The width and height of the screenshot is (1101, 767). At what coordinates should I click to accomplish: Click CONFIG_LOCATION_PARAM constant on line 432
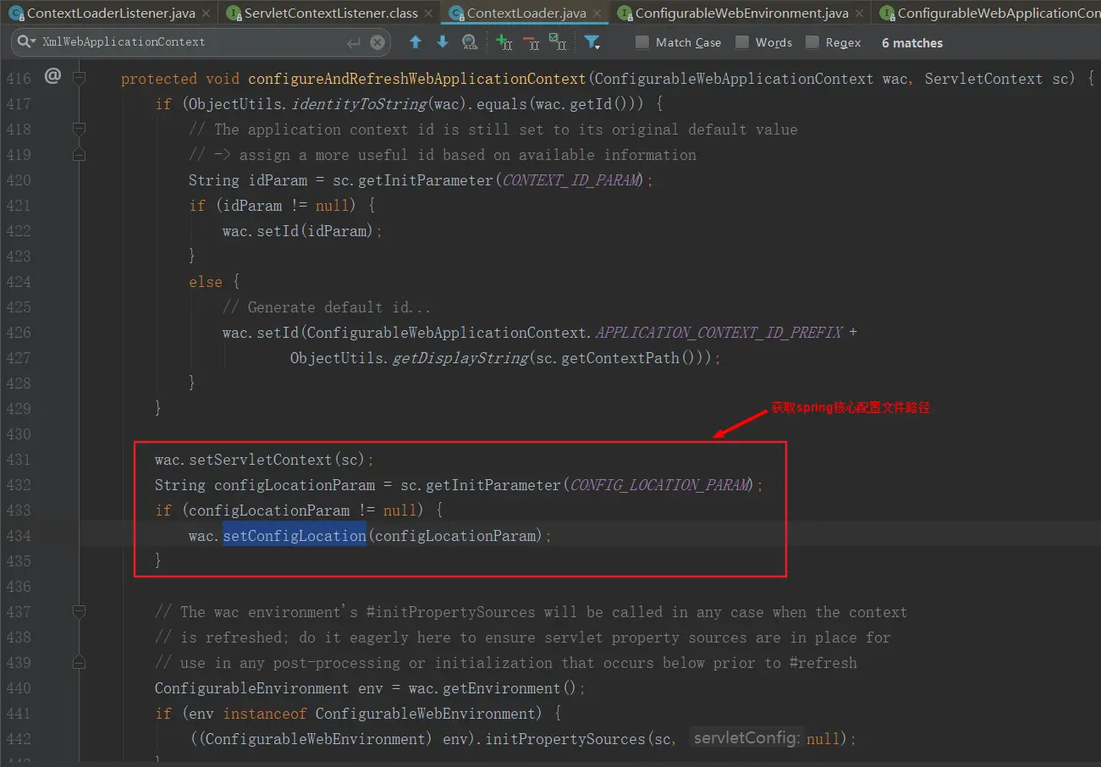click(x=659, y=485)
